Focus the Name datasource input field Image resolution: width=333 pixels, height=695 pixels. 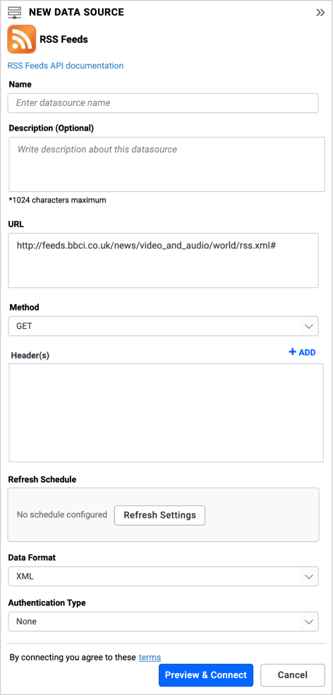pyautogui.click(x=163, y=103)
